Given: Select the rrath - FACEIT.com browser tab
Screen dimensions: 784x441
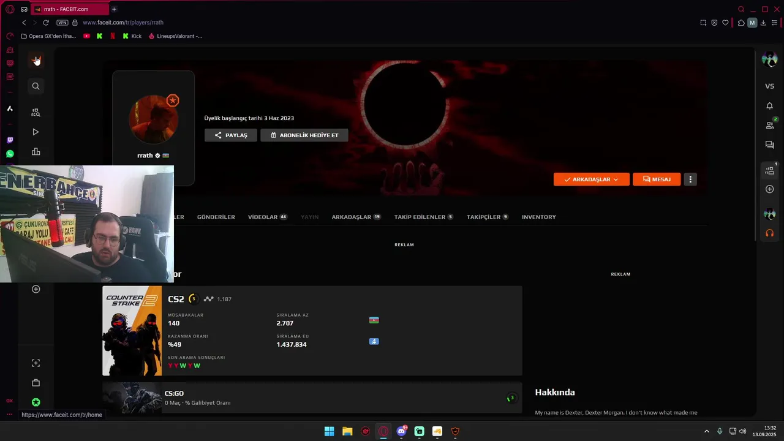Looking at the screenshot, I should 69,9.
